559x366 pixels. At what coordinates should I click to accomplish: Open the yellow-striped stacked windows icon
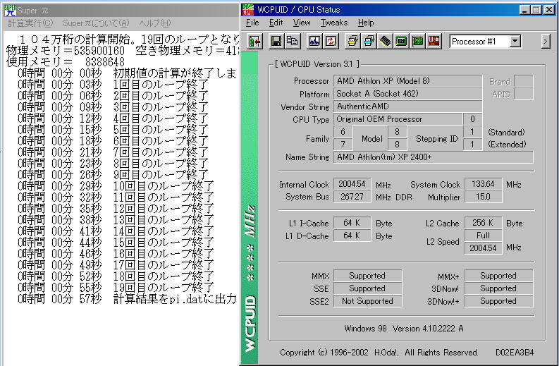click(x=352, y=42)
